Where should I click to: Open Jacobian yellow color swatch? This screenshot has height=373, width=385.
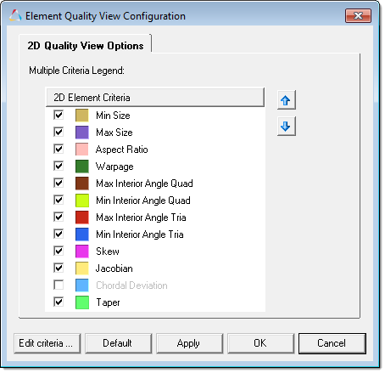click(x=82, y=268)
